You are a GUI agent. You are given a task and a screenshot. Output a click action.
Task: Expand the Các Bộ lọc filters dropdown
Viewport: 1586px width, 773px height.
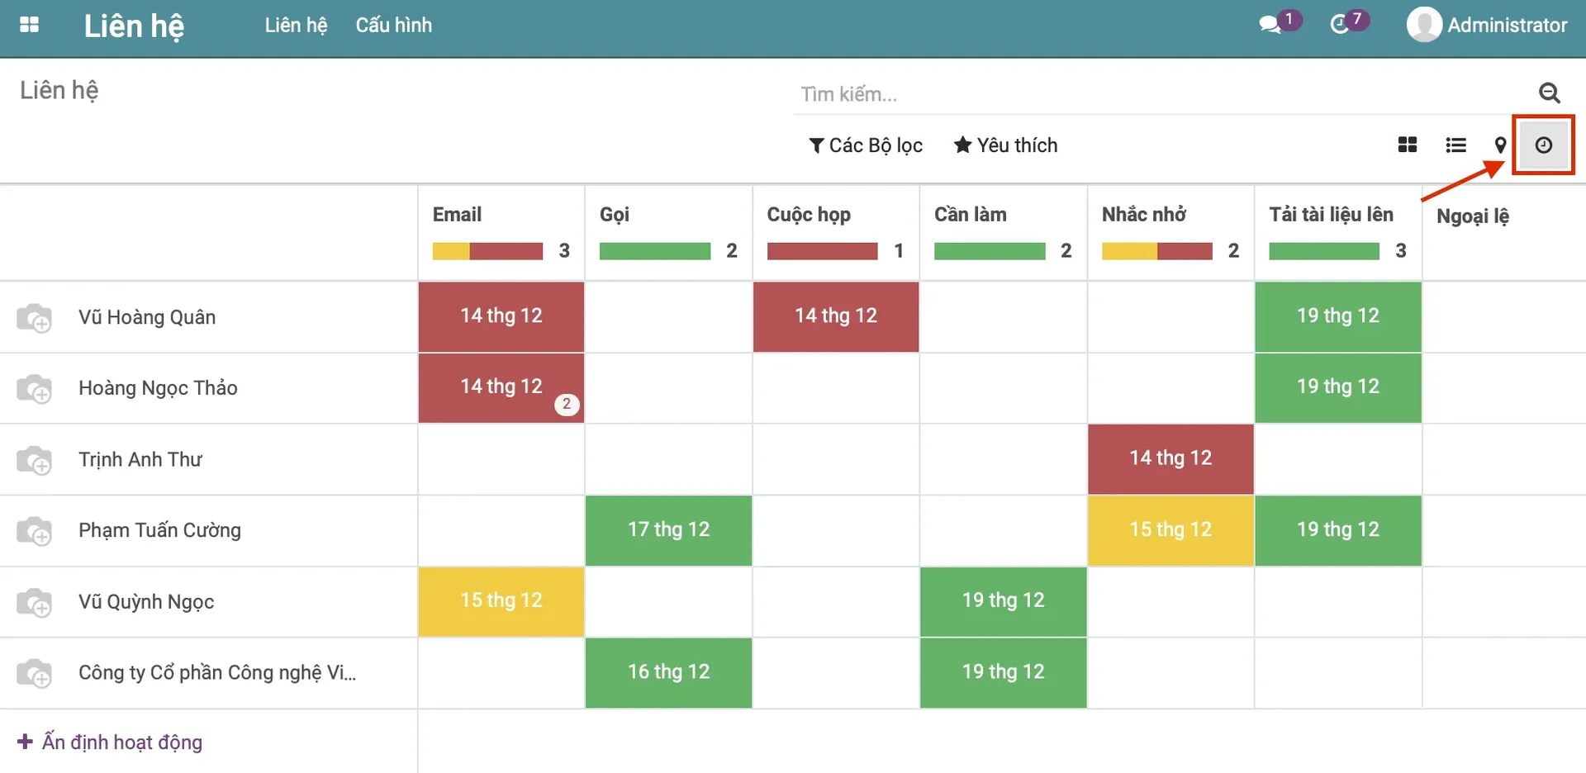tap(866, 145)
